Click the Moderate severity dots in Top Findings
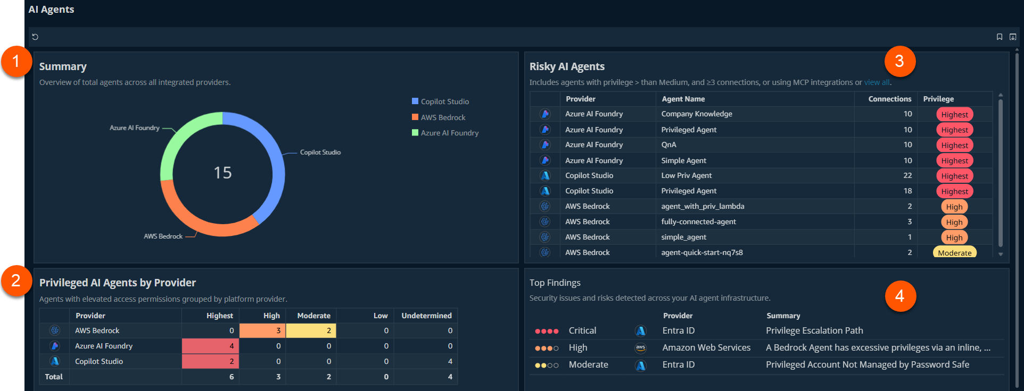 point(547,365)
